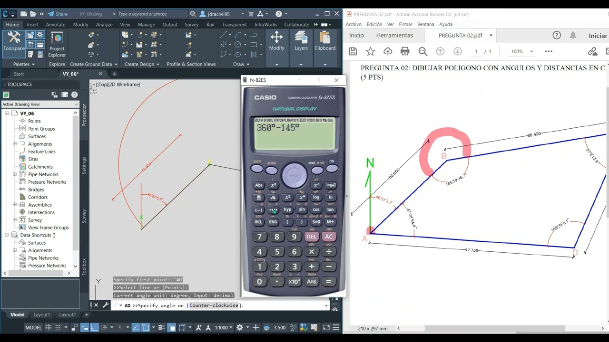Add new drawing tab plus button
Image resolution: width=609 pixels, height=342 pixels.
tap(114, 74)
